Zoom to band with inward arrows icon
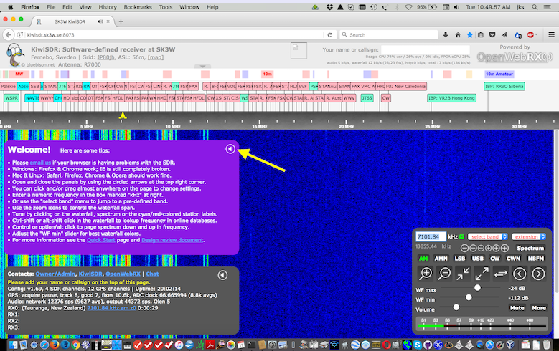The width and height of the screenshot is (559, 351). [464, 273]
